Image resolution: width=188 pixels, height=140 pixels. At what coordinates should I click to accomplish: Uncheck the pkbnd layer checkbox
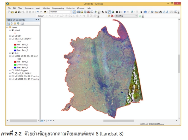click(13, 30)
